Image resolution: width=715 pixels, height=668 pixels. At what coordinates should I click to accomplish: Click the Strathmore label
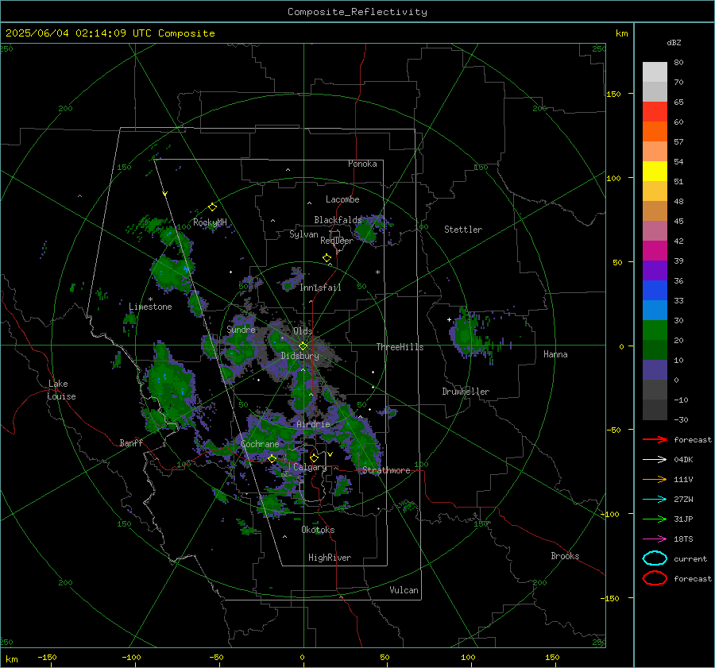coord(386,470)
